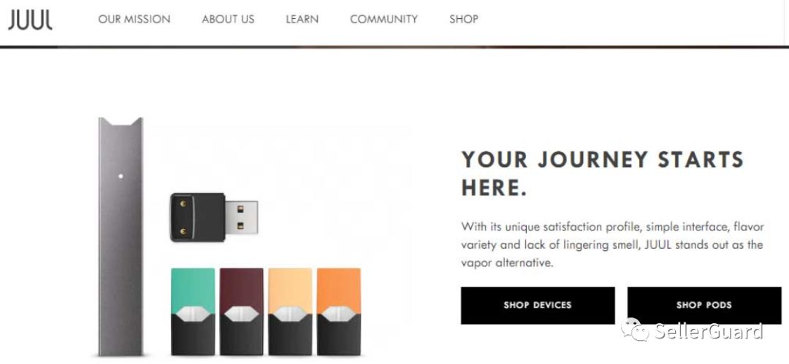Click the WeChat logo icon

(x=635, y=330)
